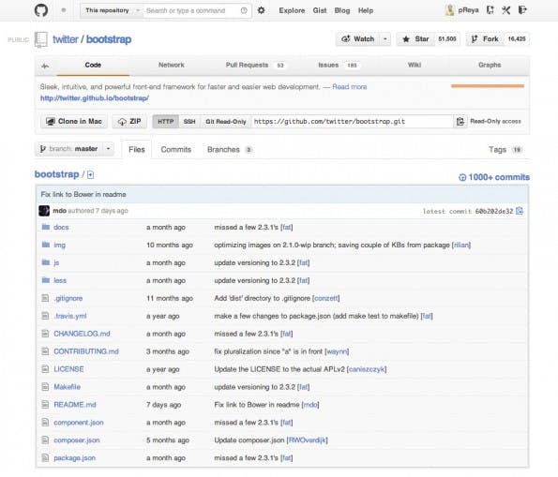Select SSH clone protocol
This screenshot has width=558, height=477.
pyautogui.click(x=189, y=121)
